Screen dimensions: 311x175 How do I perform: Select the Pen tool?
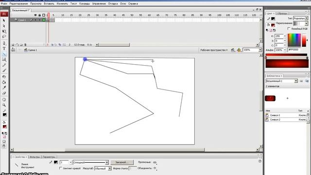coord(4,43)
